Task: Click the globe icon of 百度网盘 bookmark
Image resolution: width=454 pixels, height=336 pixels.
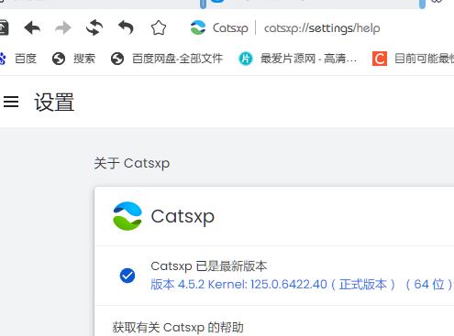Action: point(117,59)
